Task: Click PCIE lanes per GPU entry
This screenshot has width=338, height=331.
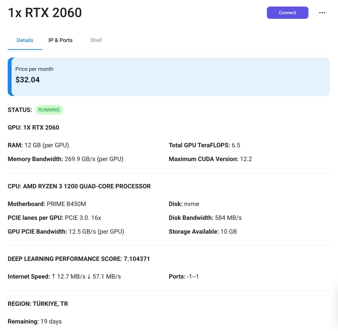Action: pyautogui.click(x=54, y=218)
